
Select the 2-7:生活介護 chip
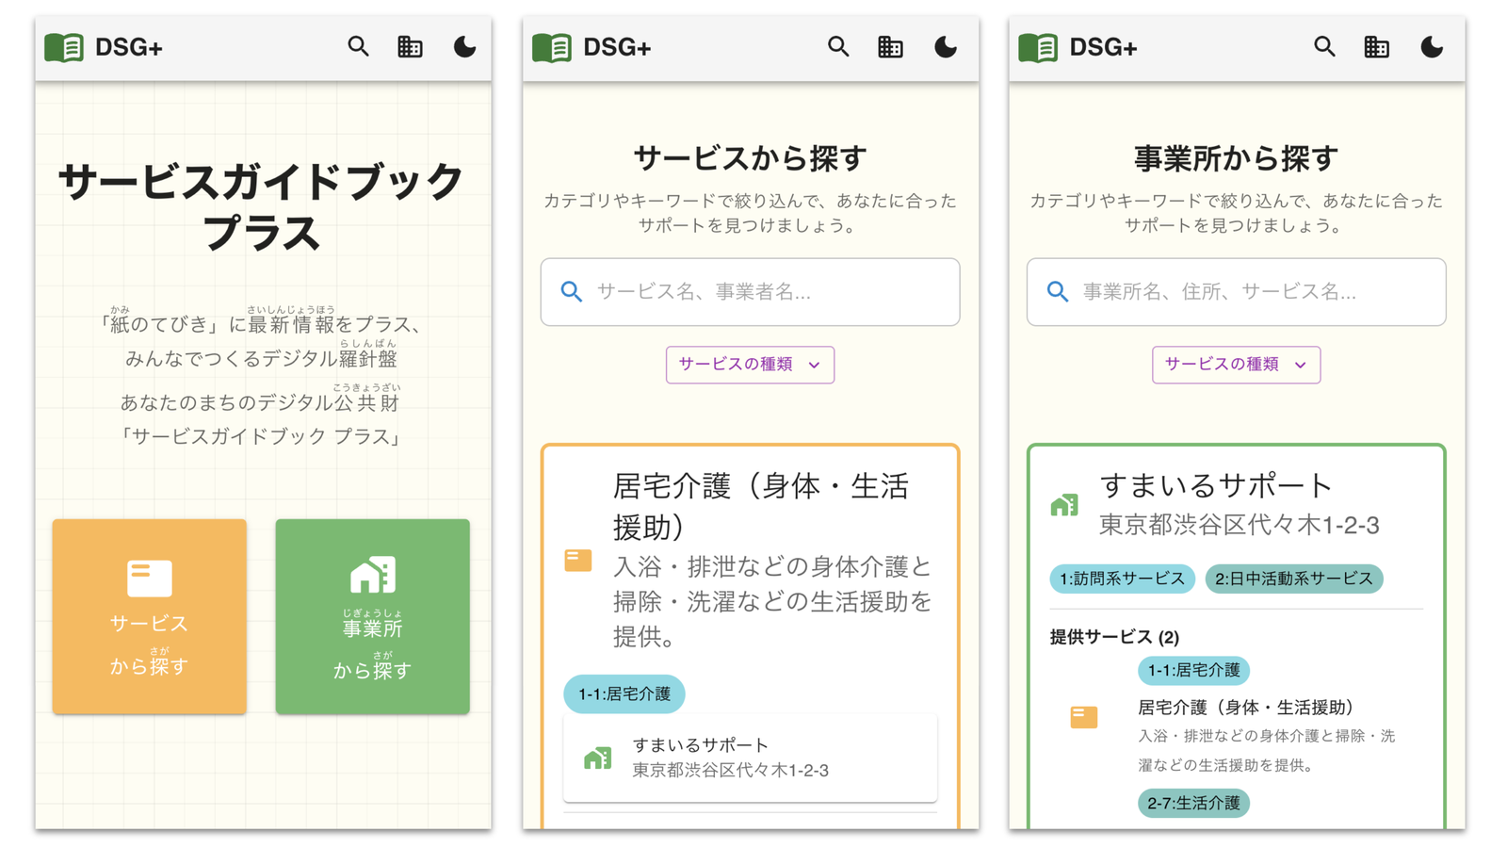tap(1193, 804)
